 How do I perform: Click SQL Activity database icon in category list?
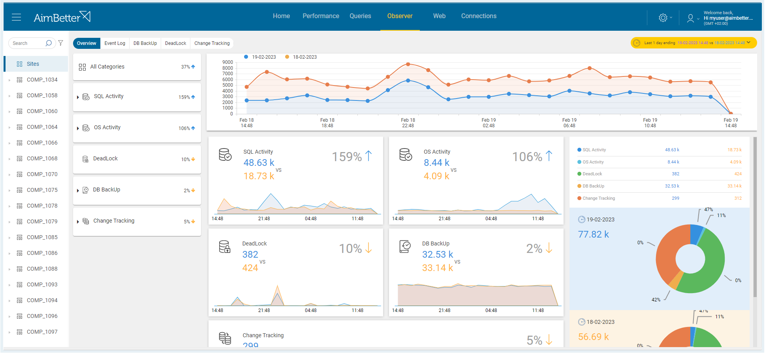pyautogui.click(x=86, y=97)
